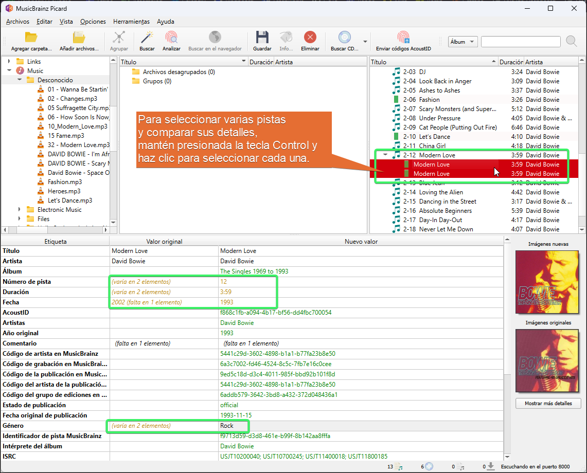Click the search magnifier icon

click(x=571, y=41)
